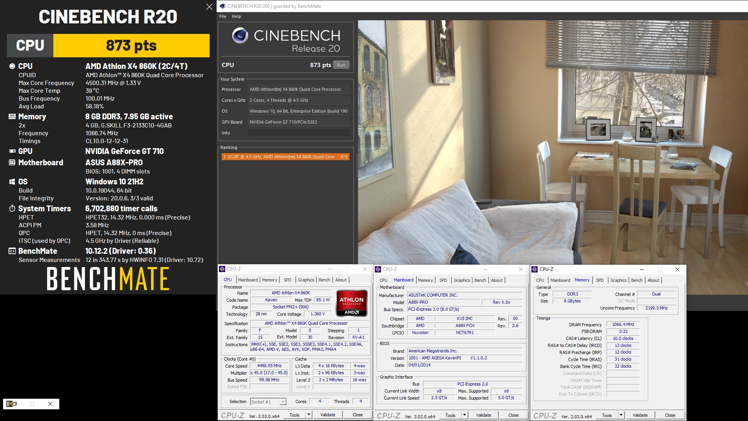Open About tab in Memory CPU-Z window

653,280
